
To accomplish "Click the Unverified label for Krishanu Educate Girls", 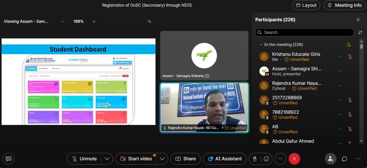I will coord(297,59).
